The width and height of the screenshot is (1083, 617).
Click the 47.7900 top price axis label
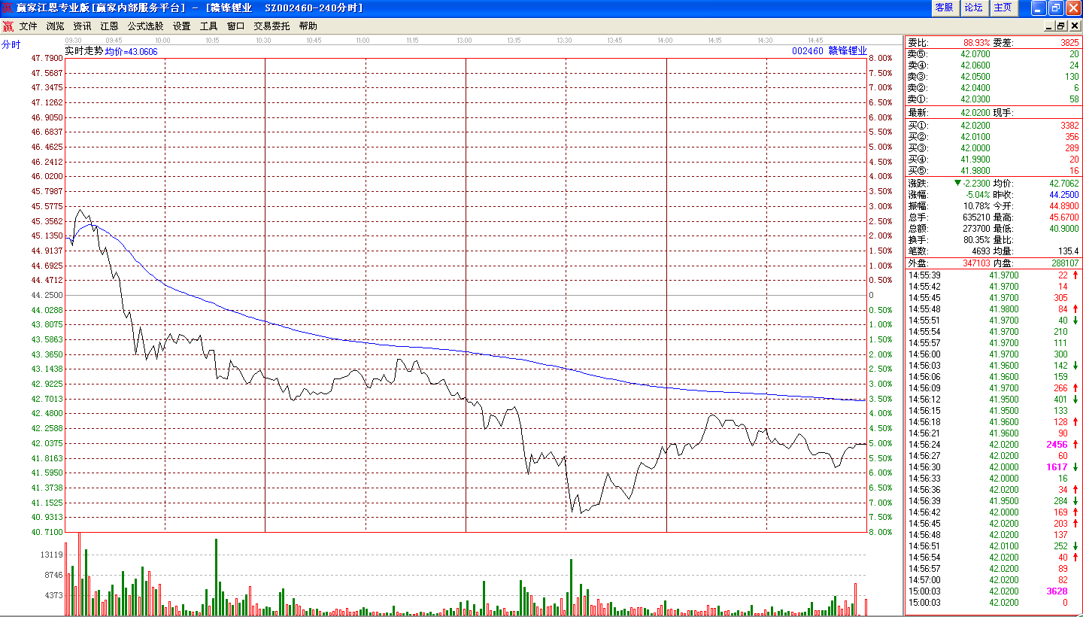click(47, 58)
